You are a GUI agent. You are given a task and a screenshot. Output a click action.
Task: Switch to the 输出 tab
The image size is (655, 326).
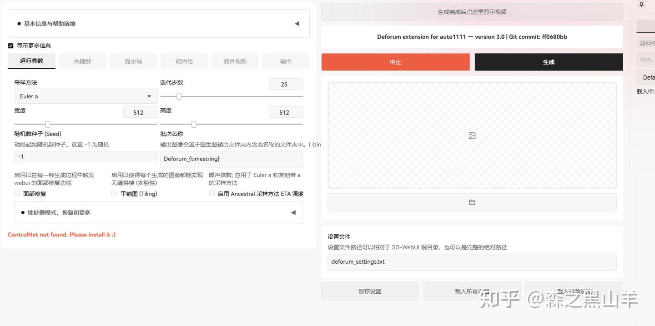coord(286,61)
